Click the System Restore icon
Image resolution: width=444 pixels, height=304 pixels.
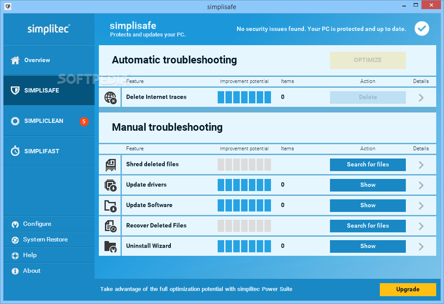click(15, 240)
